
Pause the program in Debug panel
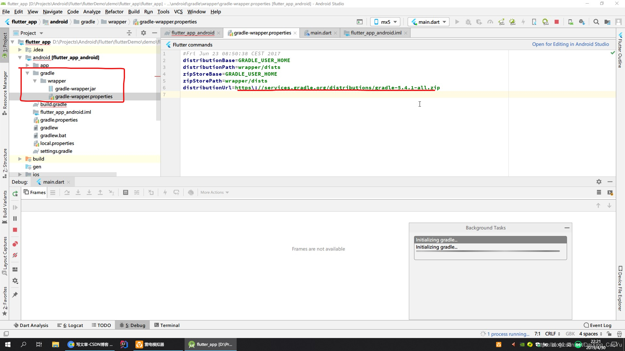[x=15, y=219]
